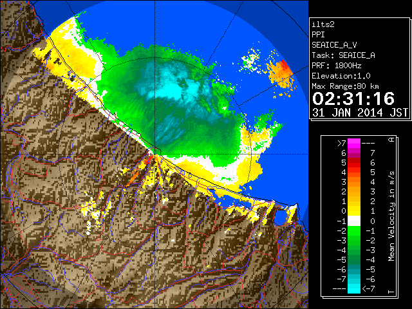Viewport: 412px width, 309px height.
Task: Click the radar site label 'ilts2'
Action: point(323,24)
